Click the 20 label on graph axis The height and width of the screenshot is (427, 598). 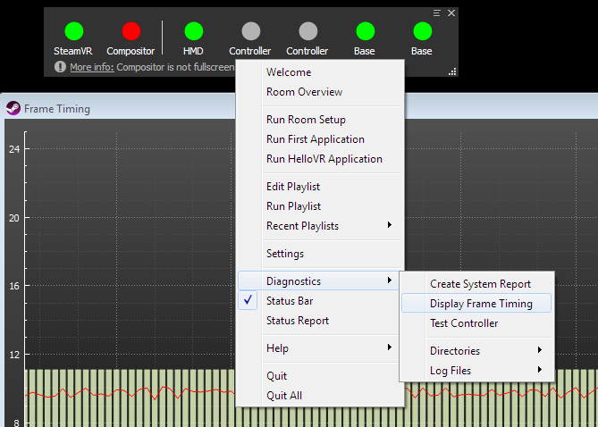click(14, 218)
